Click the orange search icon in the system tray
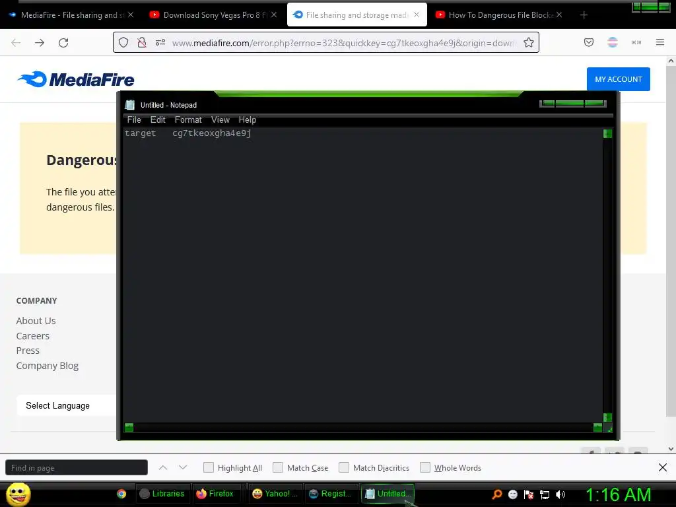676x507 pixels. pyautogui.click(x=497, y=494)
